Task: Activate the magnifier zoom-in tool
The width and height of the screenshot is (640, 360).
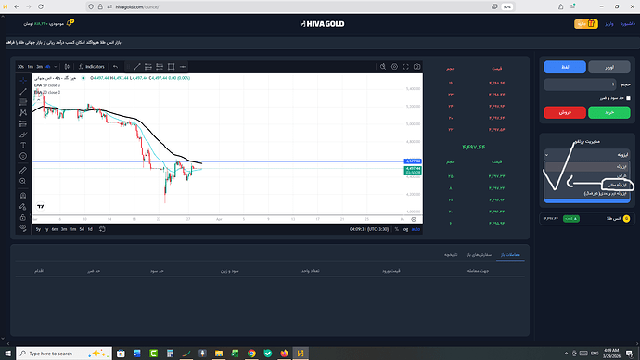Action: (x=23, y=181)
